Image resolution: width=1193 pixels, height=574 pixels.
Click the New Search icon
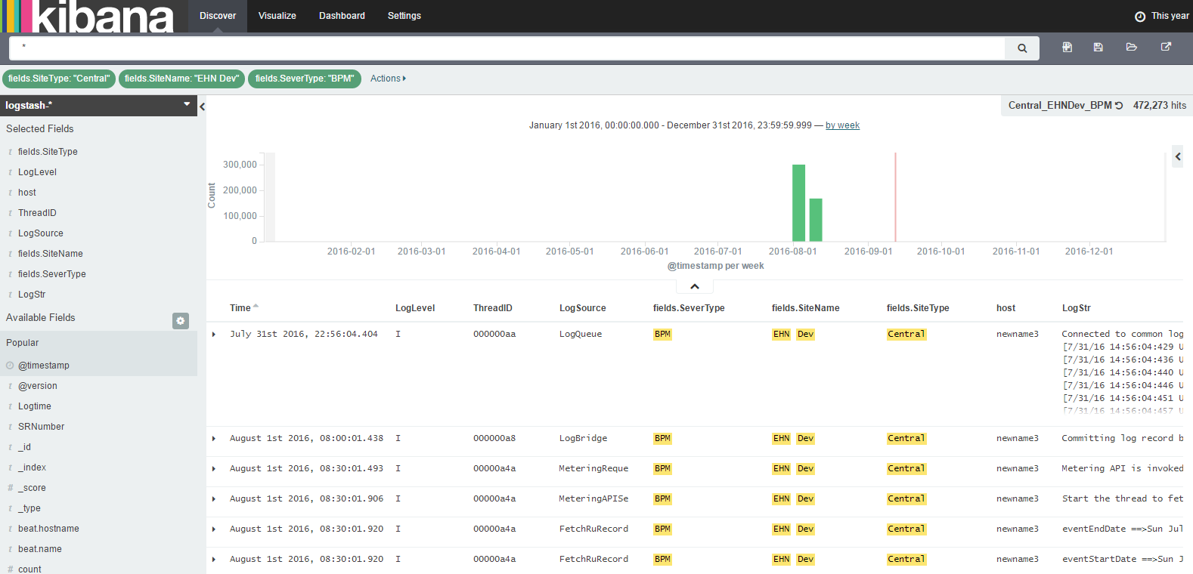point(1067,47)
